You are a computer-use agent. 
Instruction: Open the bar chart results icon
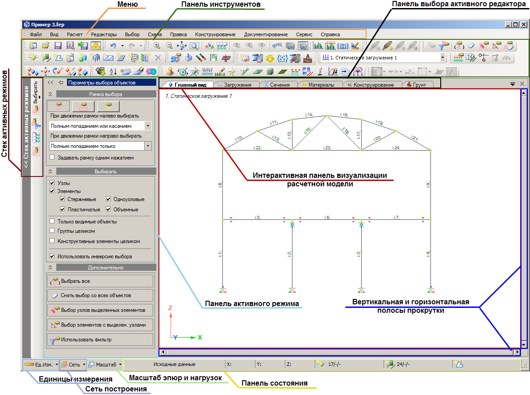318,46
